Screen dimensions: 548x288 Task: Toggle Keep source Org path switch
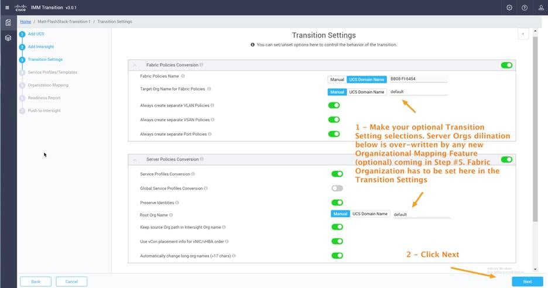point(337,227)
